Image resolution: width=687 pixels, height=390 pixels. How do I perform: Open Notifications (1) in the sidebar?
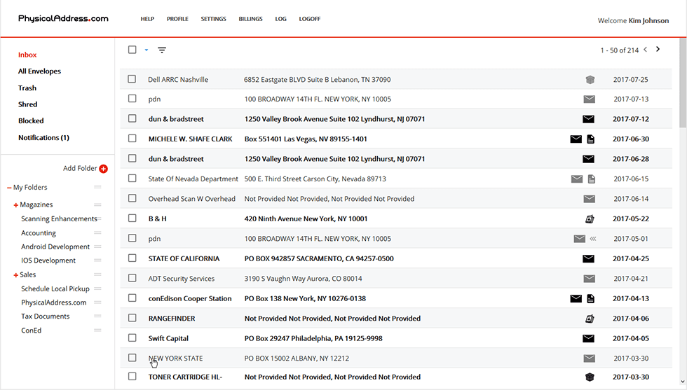(43, 138)
